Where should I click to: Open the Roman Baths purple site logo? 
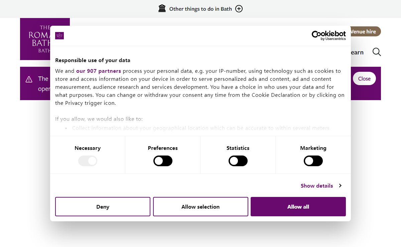pyautogui.click(x=45, y=39)
